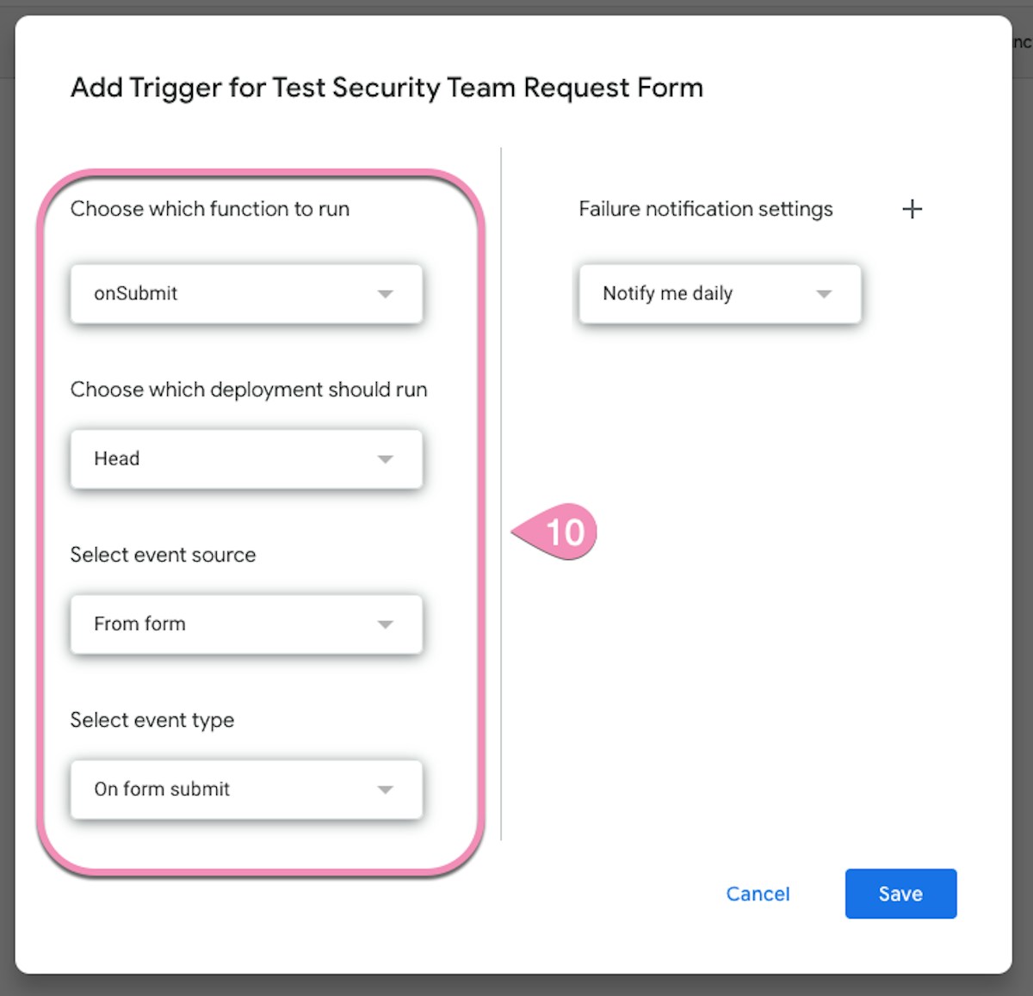Expand the On form submit event type dropdown

pyautogui.click(x=245, y=790)
